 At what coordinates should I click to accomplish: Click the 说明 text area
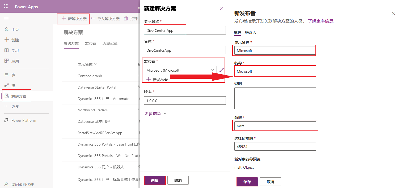tap(275, 98)
